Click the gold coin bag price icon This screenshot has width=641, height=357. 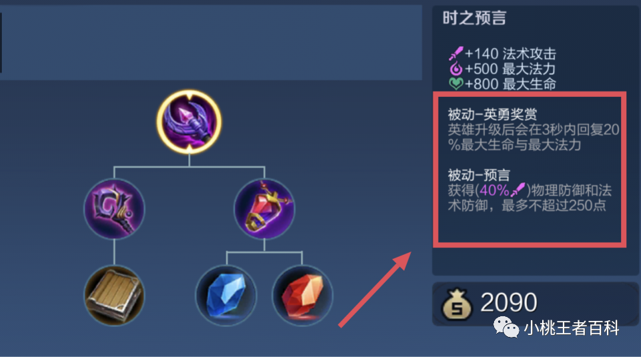(x=457, y=304)
